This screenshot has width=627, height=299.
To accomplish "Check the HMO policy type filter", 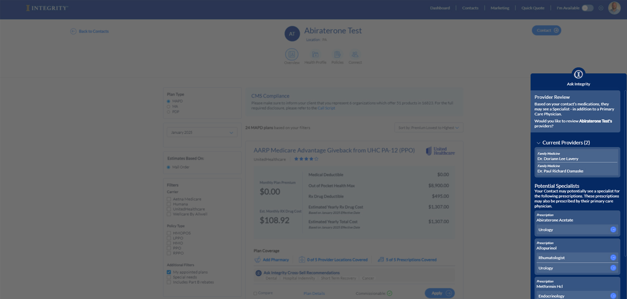I will coord(169,243).
